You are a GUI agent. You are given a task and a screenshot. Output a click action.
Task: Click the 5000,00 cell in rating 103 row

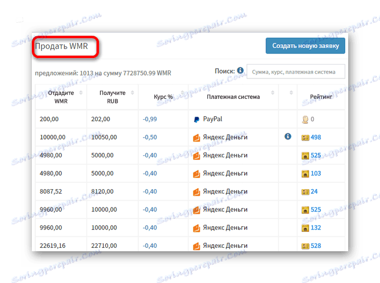pyautogui.click(x=112, y=173)
